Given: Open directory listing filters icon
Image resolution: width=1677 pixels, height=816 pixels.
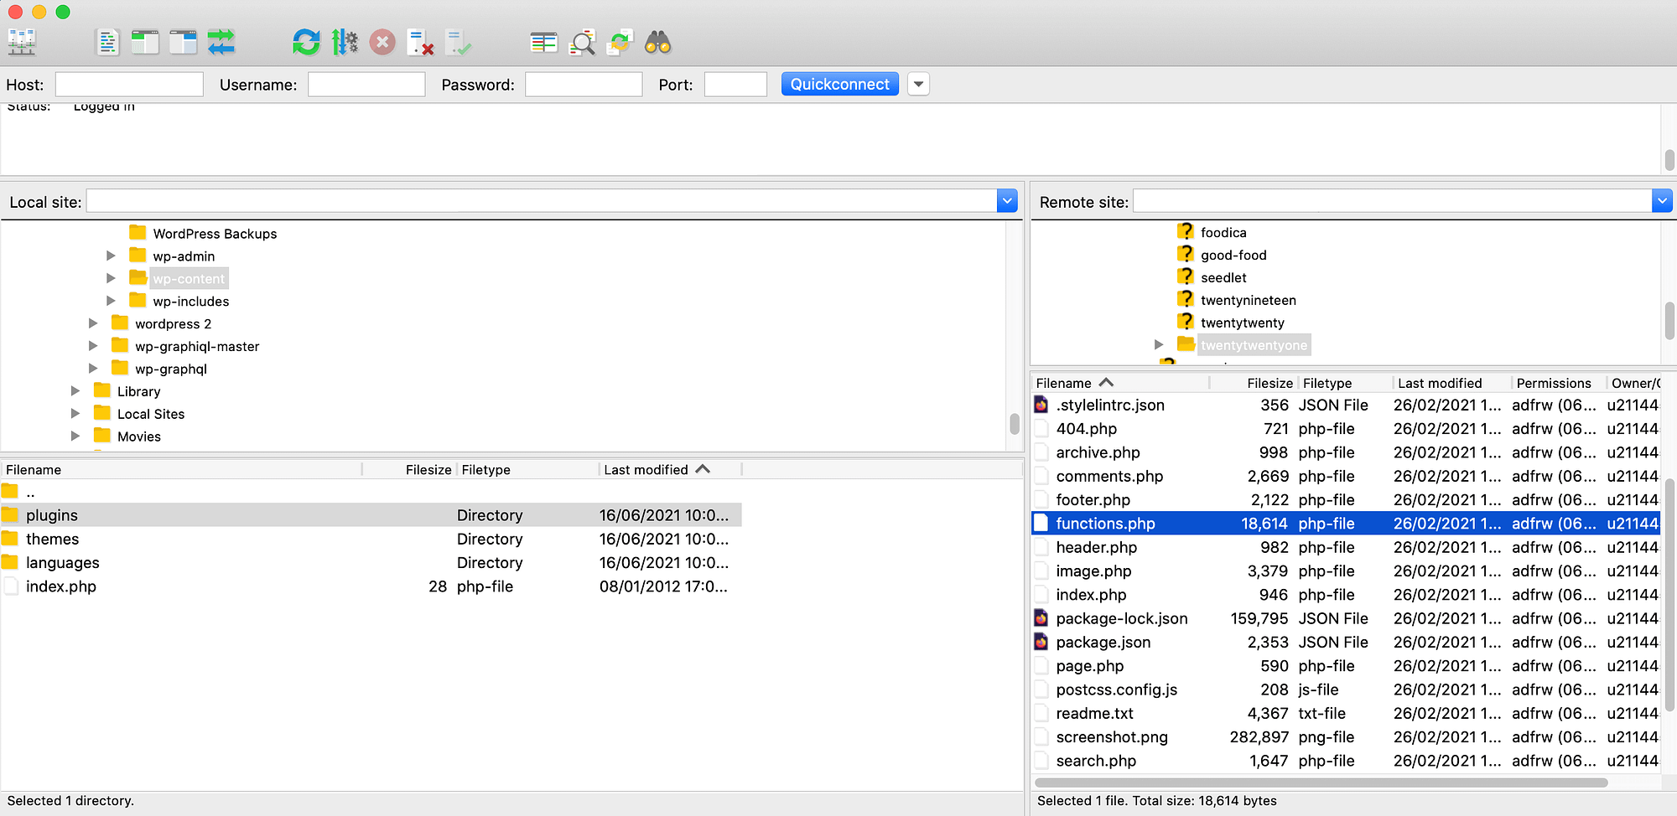Looking at the screenshot, I should (543, 42).
